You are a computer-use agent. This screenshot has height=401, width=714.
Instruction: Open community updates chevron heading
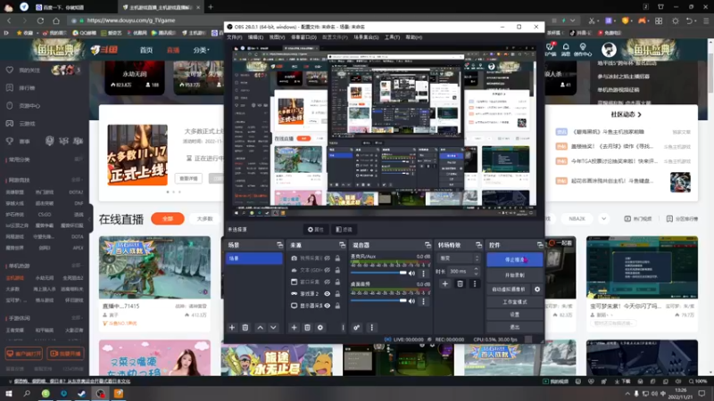pyautogui.click(x=626, y=115)
